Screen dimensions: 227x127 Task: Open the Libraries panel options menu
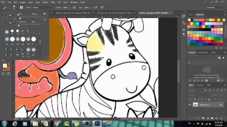(225, 53)
